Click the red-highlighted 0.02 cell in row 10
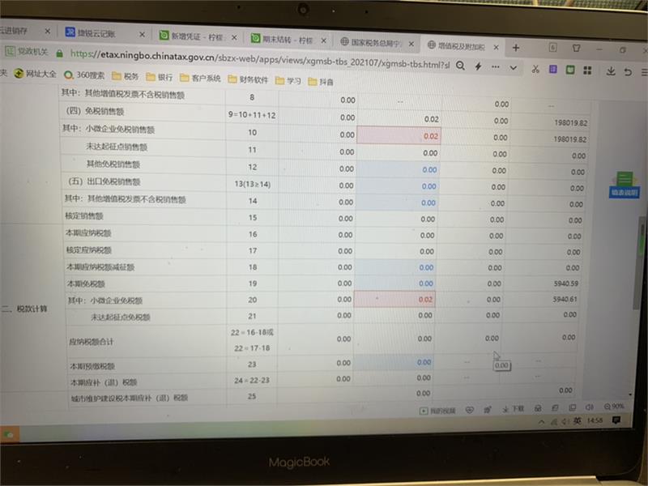The width and height of the screenshot is (648, 486). pos(394,135)
